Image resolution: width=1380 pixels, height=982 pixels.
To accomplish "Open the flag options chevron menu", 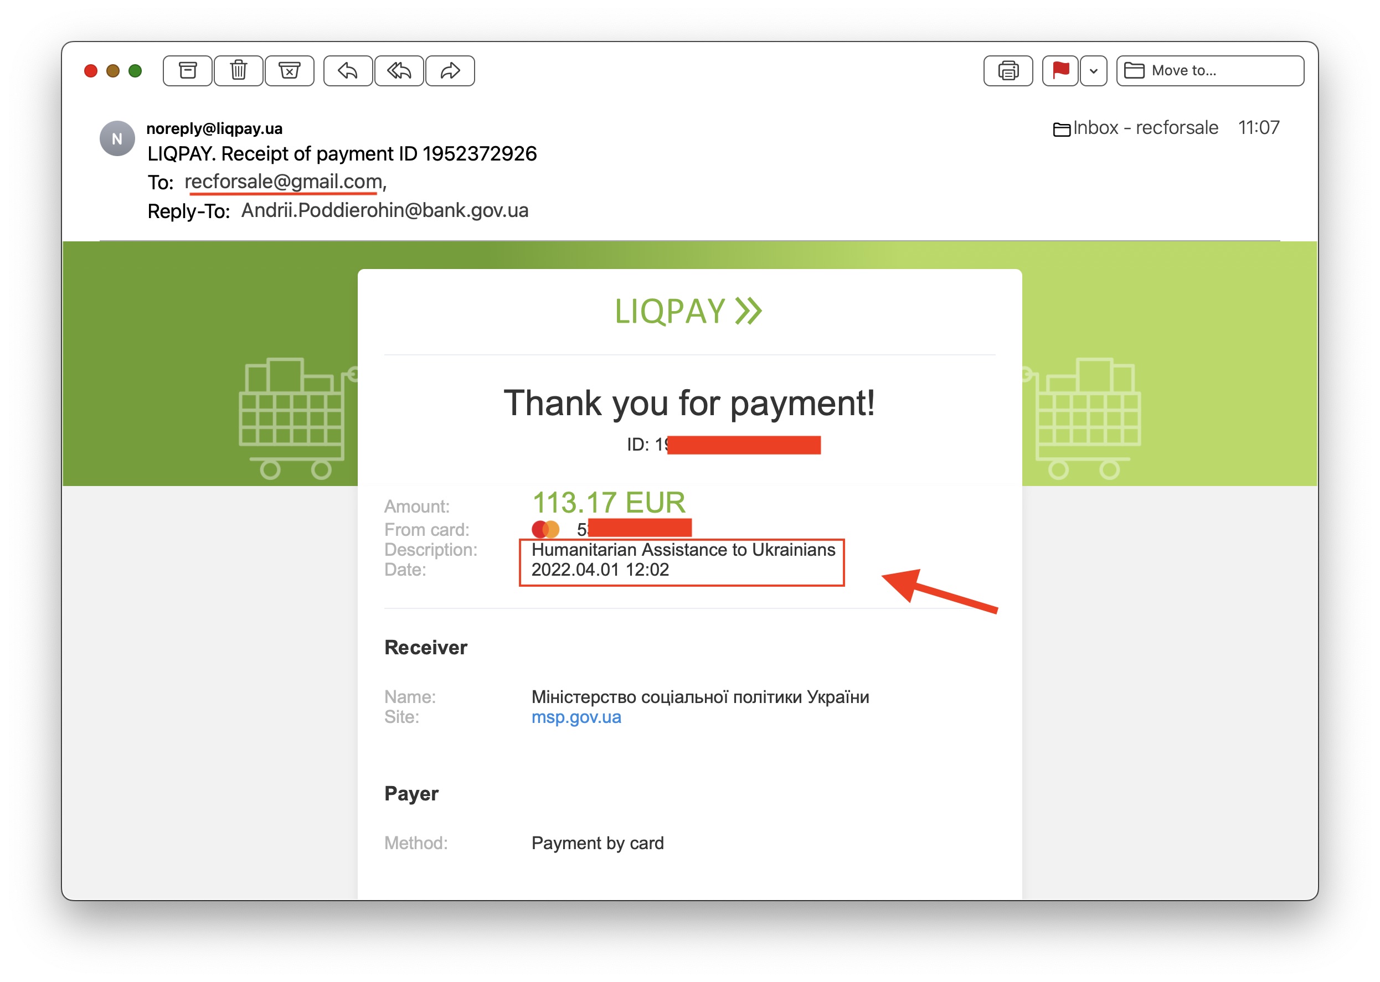I will (1093, 70).
